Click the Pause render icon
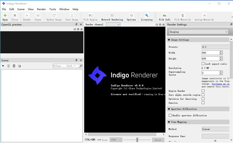Viewport: 233px width, 143px height. (38, 15)
